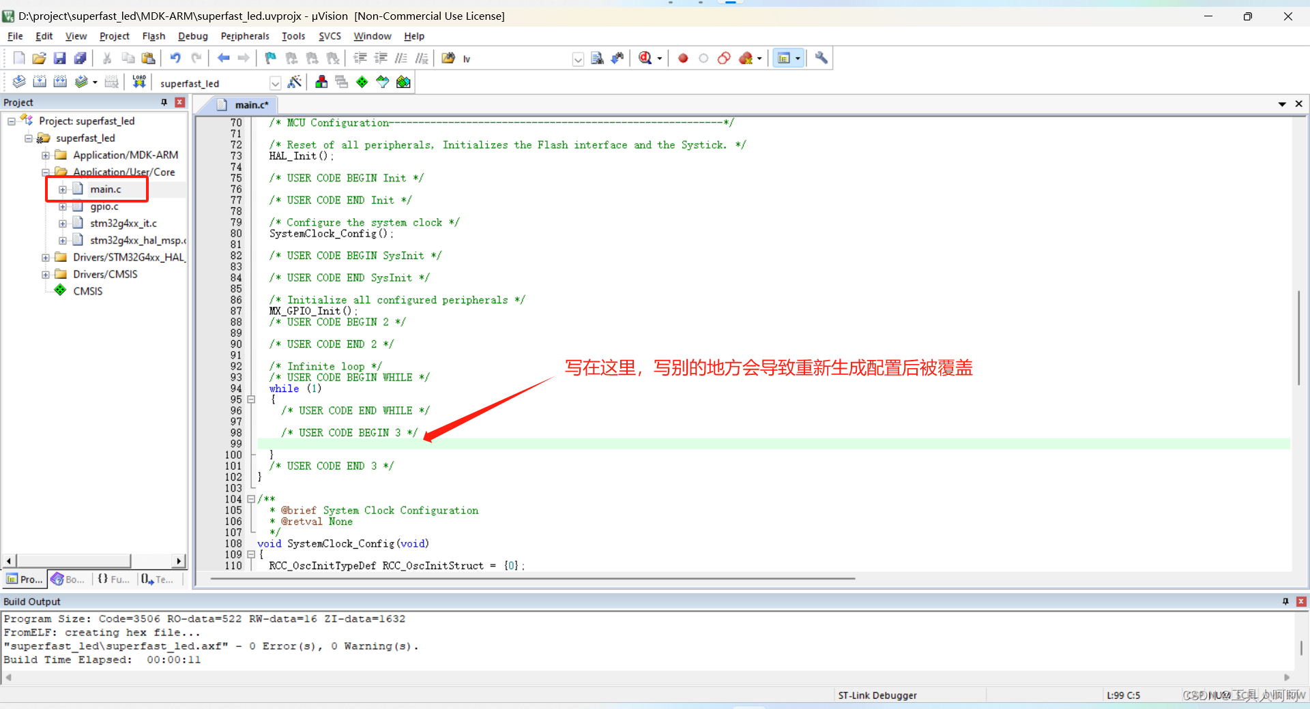Image resolution: width=1310 pixels, height=709 pixels.
Task: Build target files
Action: [x=40, y=82]
